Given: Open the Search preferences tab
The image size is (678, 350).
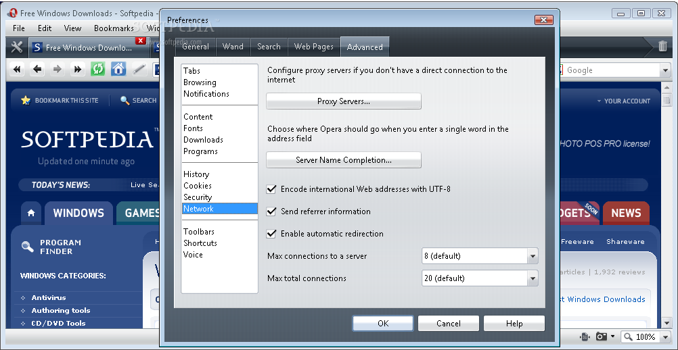Looking at the screenshot, I should (269, 47).
